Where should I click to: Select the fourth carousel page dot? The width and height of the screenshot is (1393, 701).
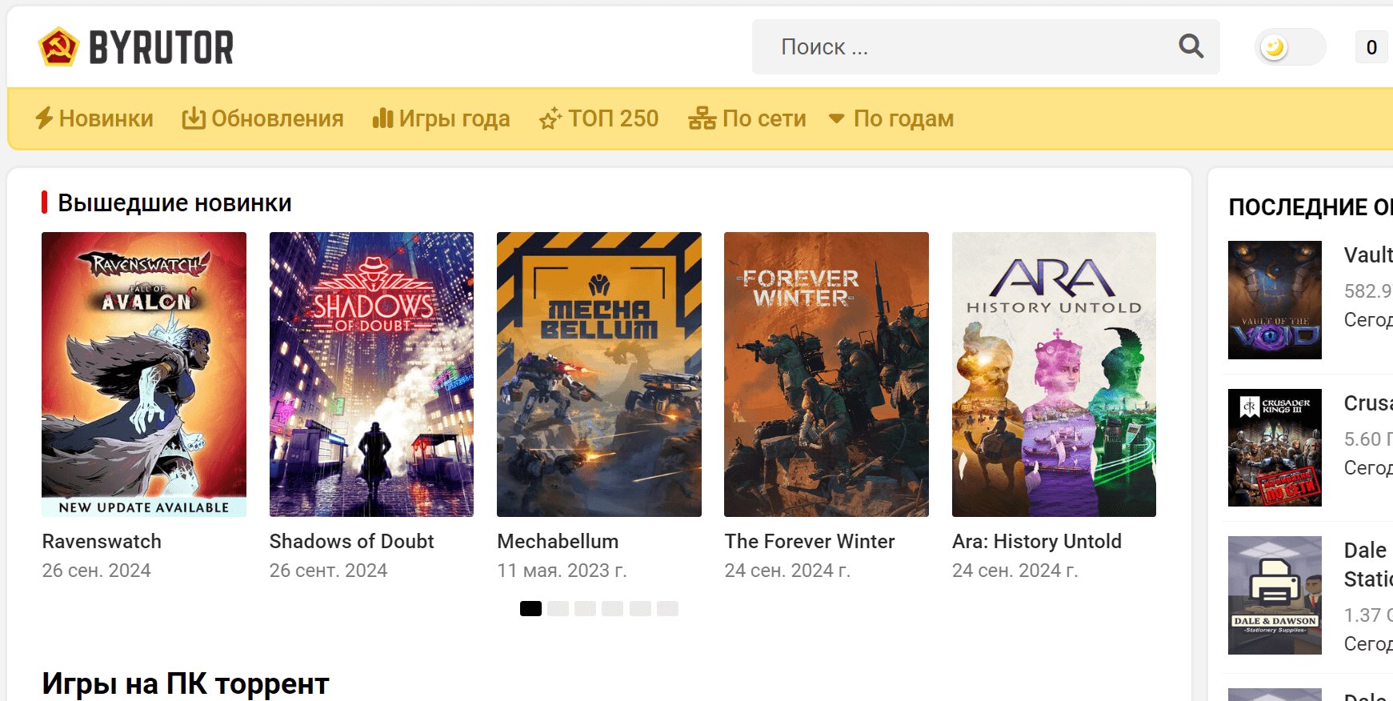click(x=613, y=609)
